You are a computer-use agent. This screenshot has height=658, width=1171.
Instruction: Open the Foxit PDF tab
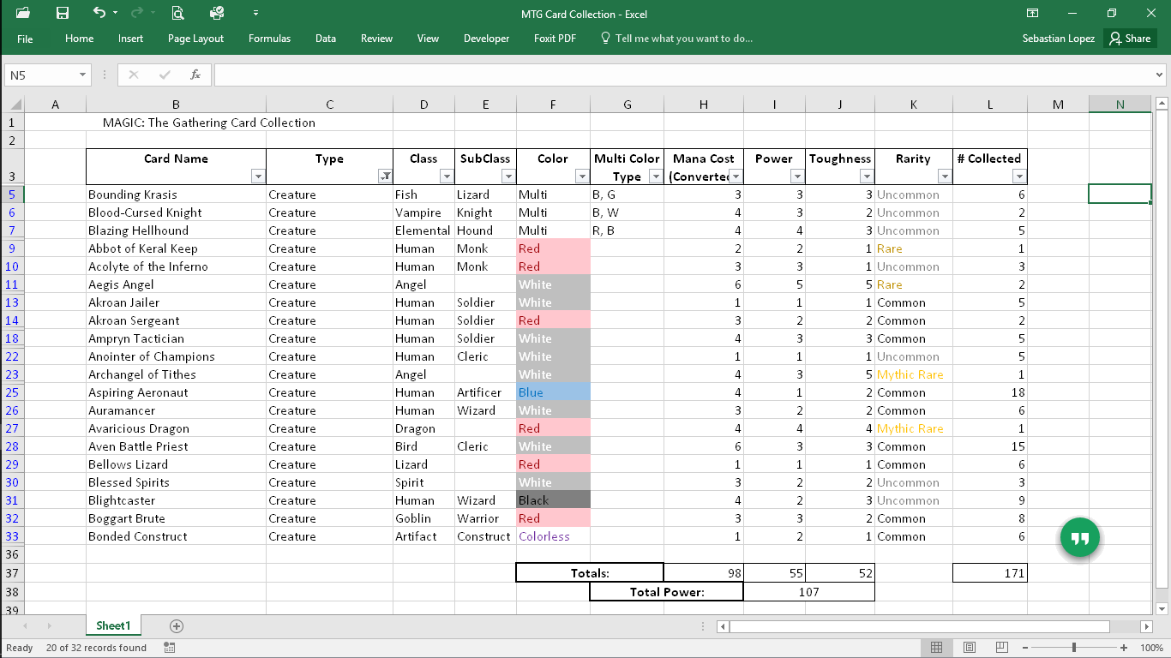point(555,39)
